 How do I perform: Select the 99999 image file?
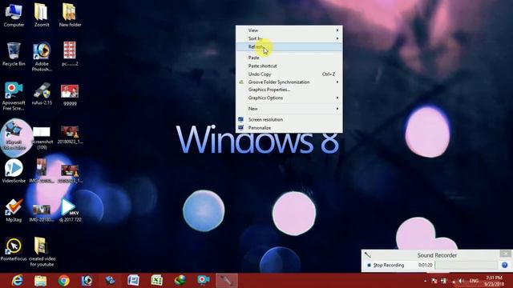[x=70, y=94]
